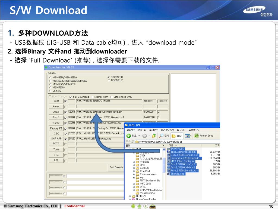Screen dimensions: 278x209
Task: Click the 이름 column header in Explorer
Action: [x=184, y=145]
